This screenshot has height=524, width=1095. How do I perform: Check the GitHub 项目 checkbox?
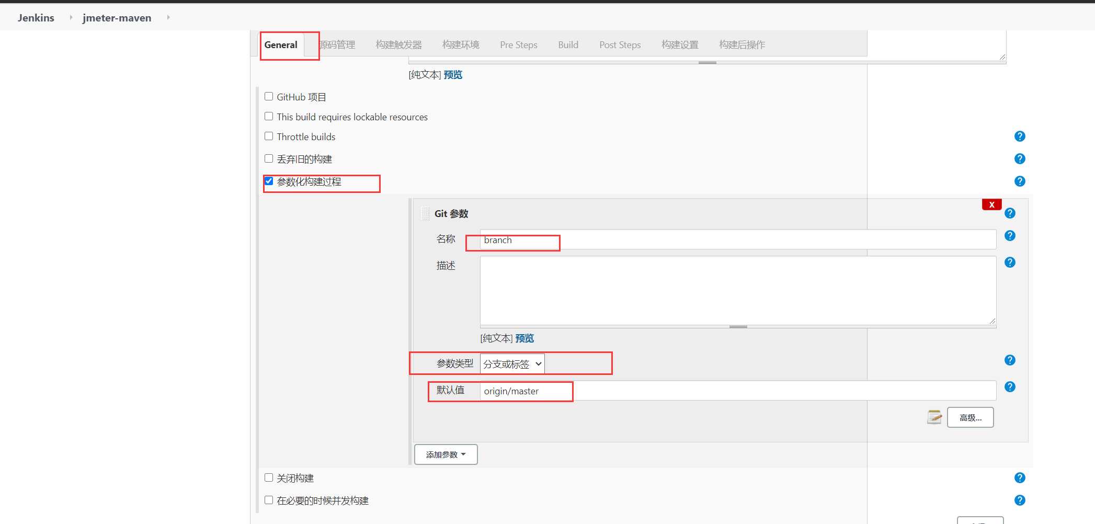pyautogui.click(x=269, y=96)
